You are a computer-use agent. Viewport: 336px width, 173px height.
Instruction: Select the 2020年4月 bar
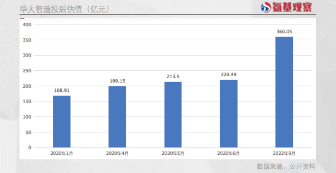point(117,117)
